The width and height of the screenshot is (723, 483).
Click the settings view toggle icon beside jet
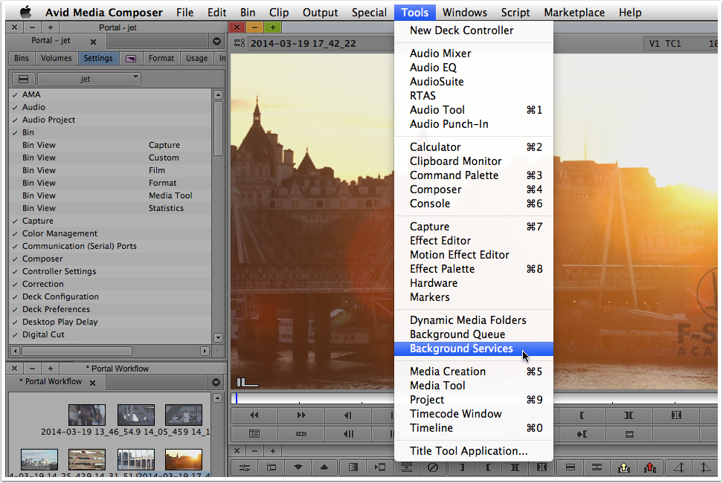pyautogui.click(x=23, y=79)
